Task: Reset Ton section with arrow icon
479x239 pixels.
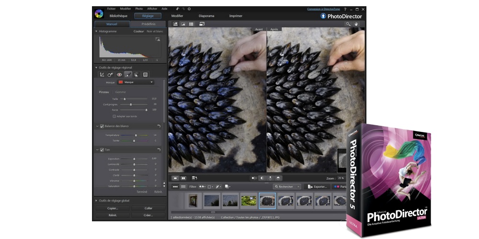Action: [x=159, y=150]
